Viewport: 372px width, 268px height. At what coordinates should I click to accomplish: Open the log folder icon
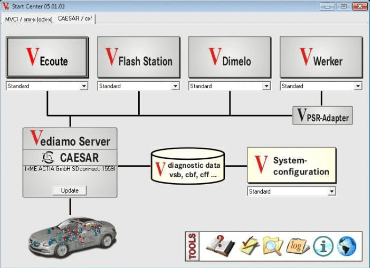coord(298,246)
